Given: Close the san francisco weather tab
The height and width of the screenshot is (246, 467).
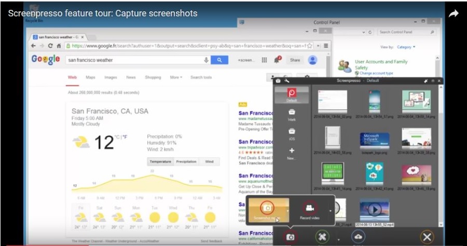Looking at the screenshot, I should pyautogui.click(x=83, y=37).
